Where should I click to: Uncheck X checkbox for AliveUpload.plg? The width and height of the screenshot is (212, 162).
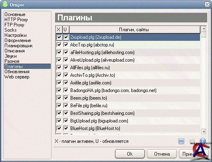(59, 60)
